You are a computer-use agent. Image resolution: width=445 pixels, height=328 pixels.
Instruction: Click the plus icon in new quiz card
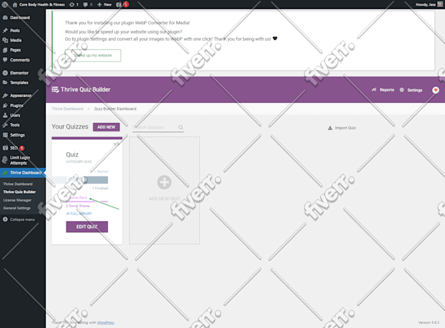[164, 182]
